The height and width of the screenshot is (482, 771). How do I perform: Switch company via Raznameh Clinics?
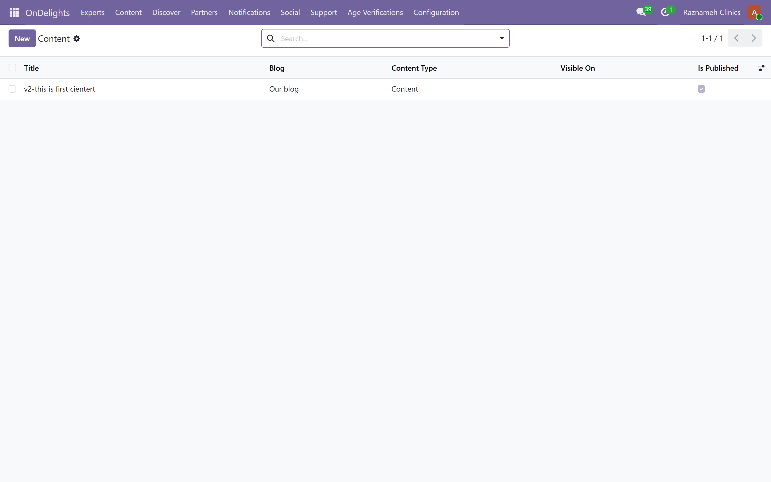coord(711,12)
